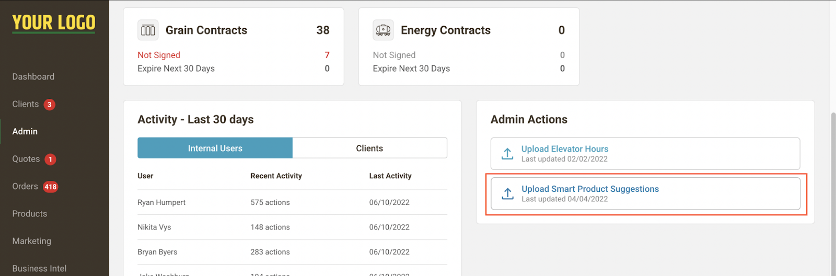Click the Smart Product Suggestions upload icon
836x276 pixels.
click(507, 194)
